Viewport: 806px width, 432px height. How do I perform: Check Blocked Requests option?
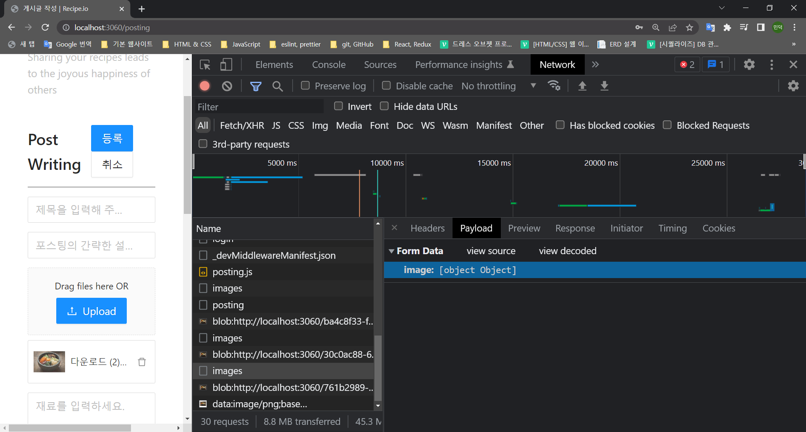coord(667,125)
